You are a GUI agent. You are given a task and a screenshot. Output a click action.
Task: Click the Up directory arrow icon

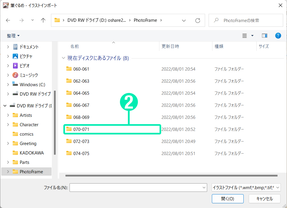pos(43,20)
